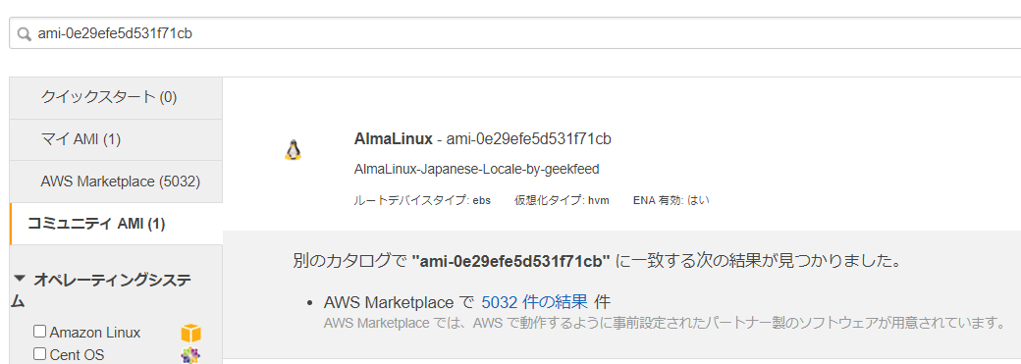This screenshot has width=1021, height=364.
Task: Check the Amazon Linux filter checkbox
Action: tap(39, 332)
